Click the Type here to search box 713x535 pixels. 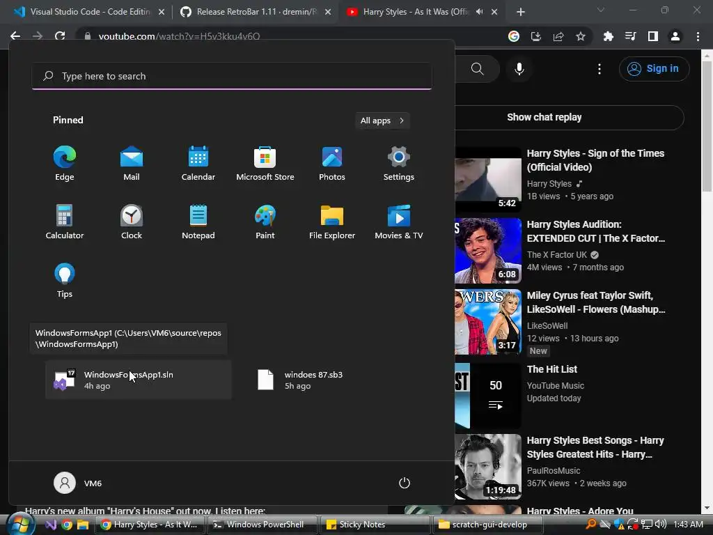(x=232, y=76)
